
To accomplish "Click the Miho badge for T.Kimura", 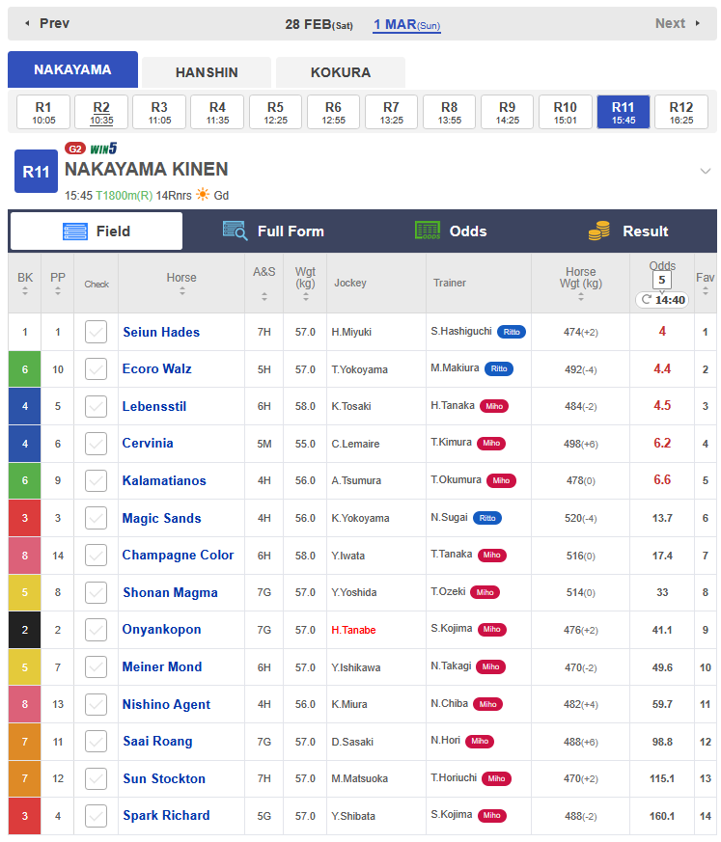I will 491,443.
